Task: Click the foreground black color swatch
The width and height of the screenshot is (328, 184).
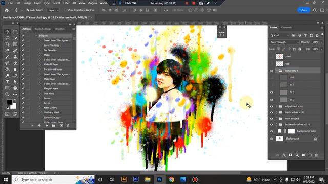Action: point(9,102)
